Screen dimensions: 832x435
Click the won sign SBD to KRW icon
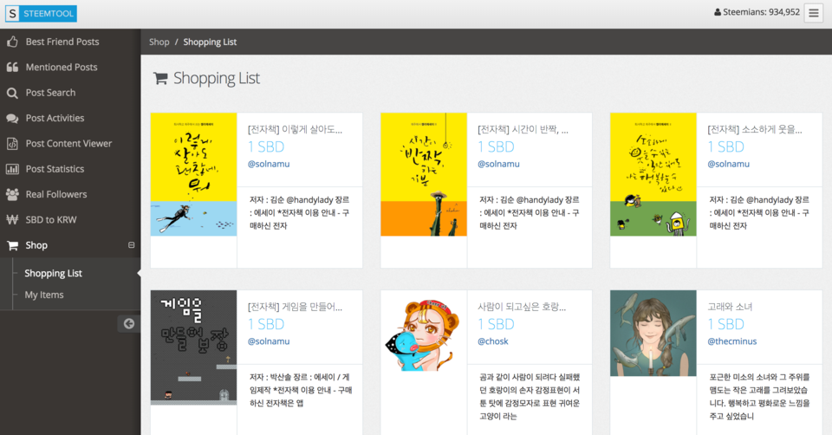tap(12, 219)
